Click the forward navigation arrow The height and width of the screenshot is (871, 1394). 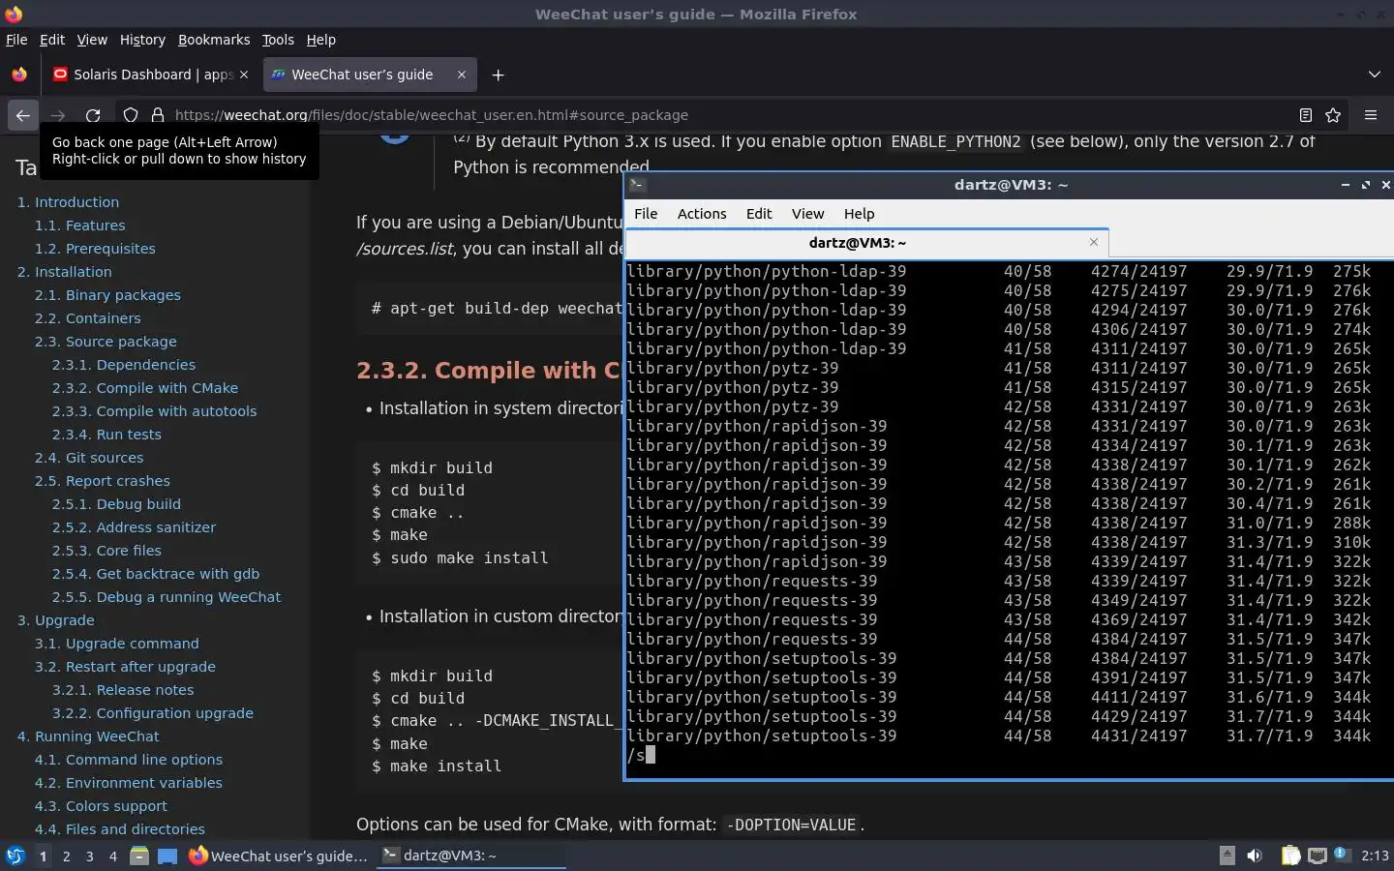[58, 115]
